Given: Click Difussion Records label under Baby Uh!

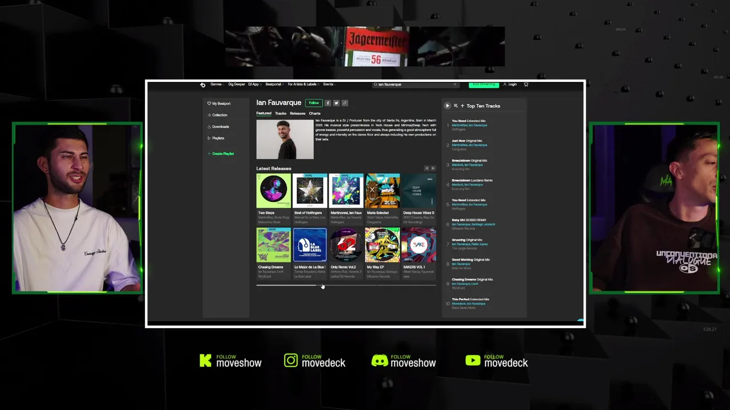Looking at the screenshot, I should [463, 228].
